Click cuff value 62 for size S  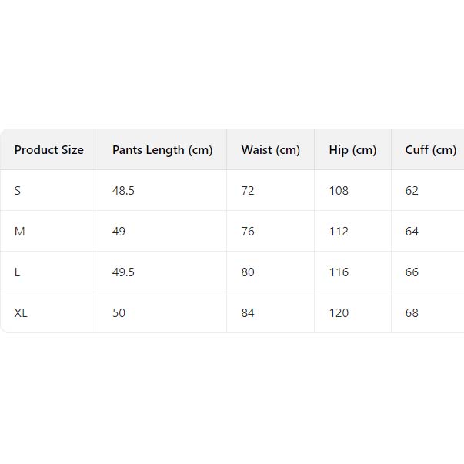pos(412,191)
